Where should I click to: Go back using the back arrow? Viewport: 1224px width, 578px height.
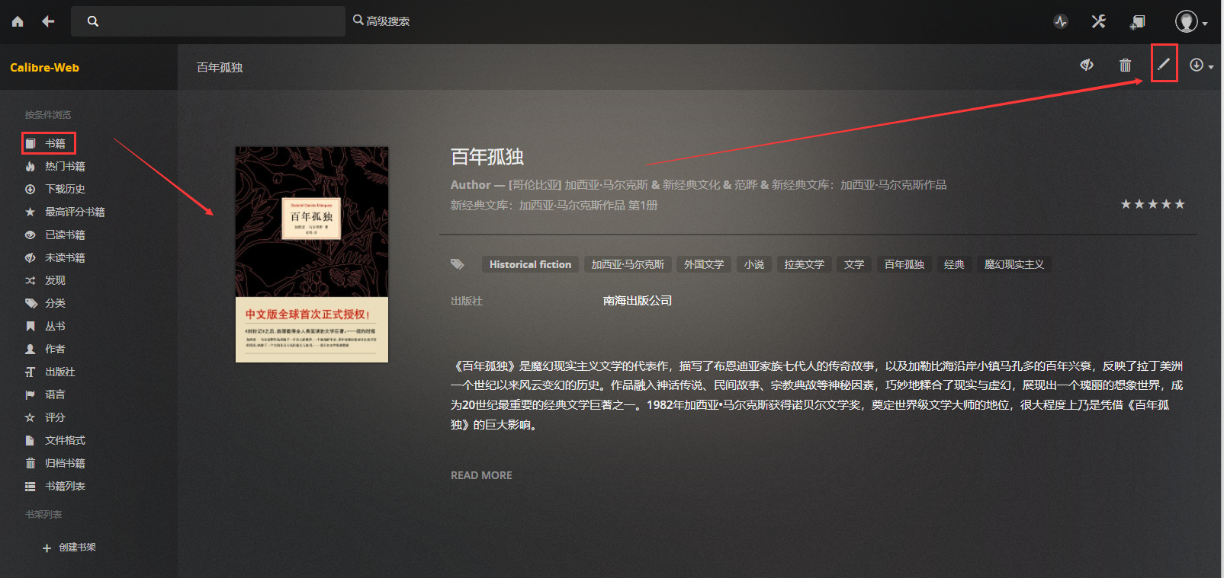click(x=48, y=21)
